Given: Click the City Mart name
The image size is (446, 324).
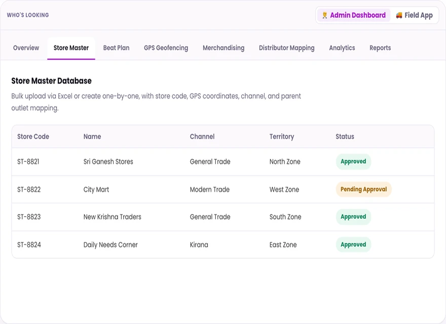Looking at the screenshot, I should pyautogui.click(x=96, y=189).
